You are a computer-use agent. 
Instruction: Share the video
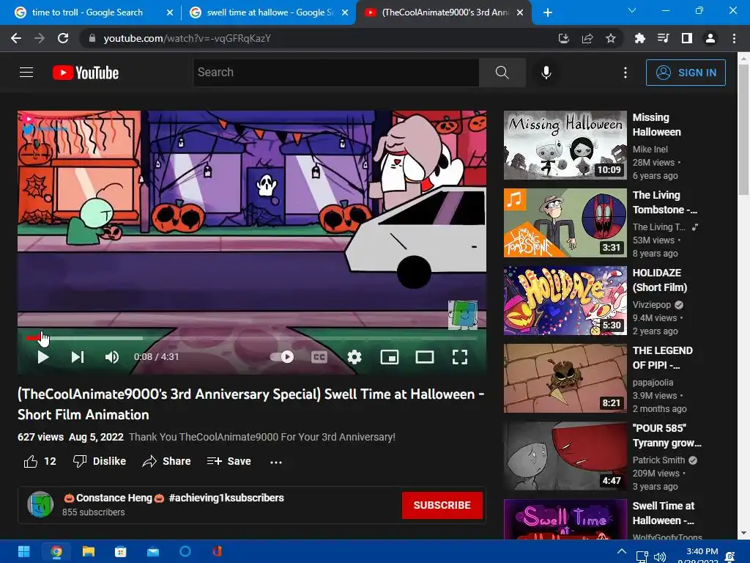point(166,462)
